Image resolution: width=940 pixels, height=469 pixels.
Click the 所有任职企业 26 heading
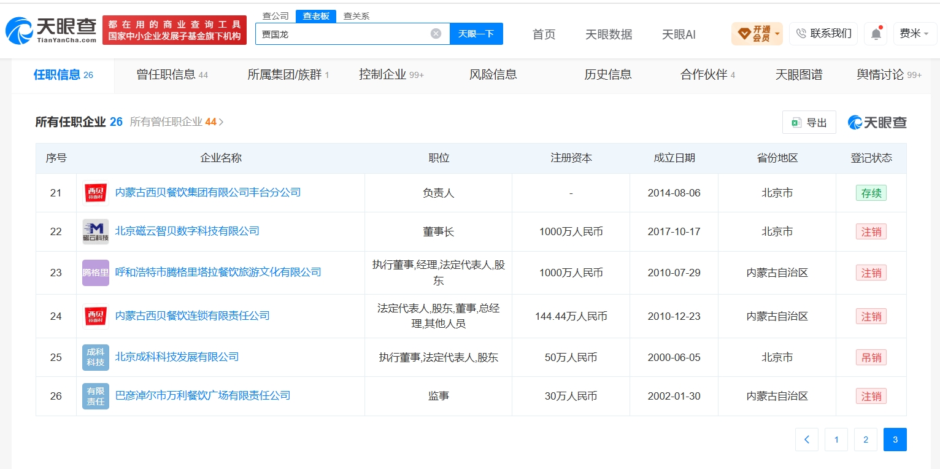pos(79,122)
